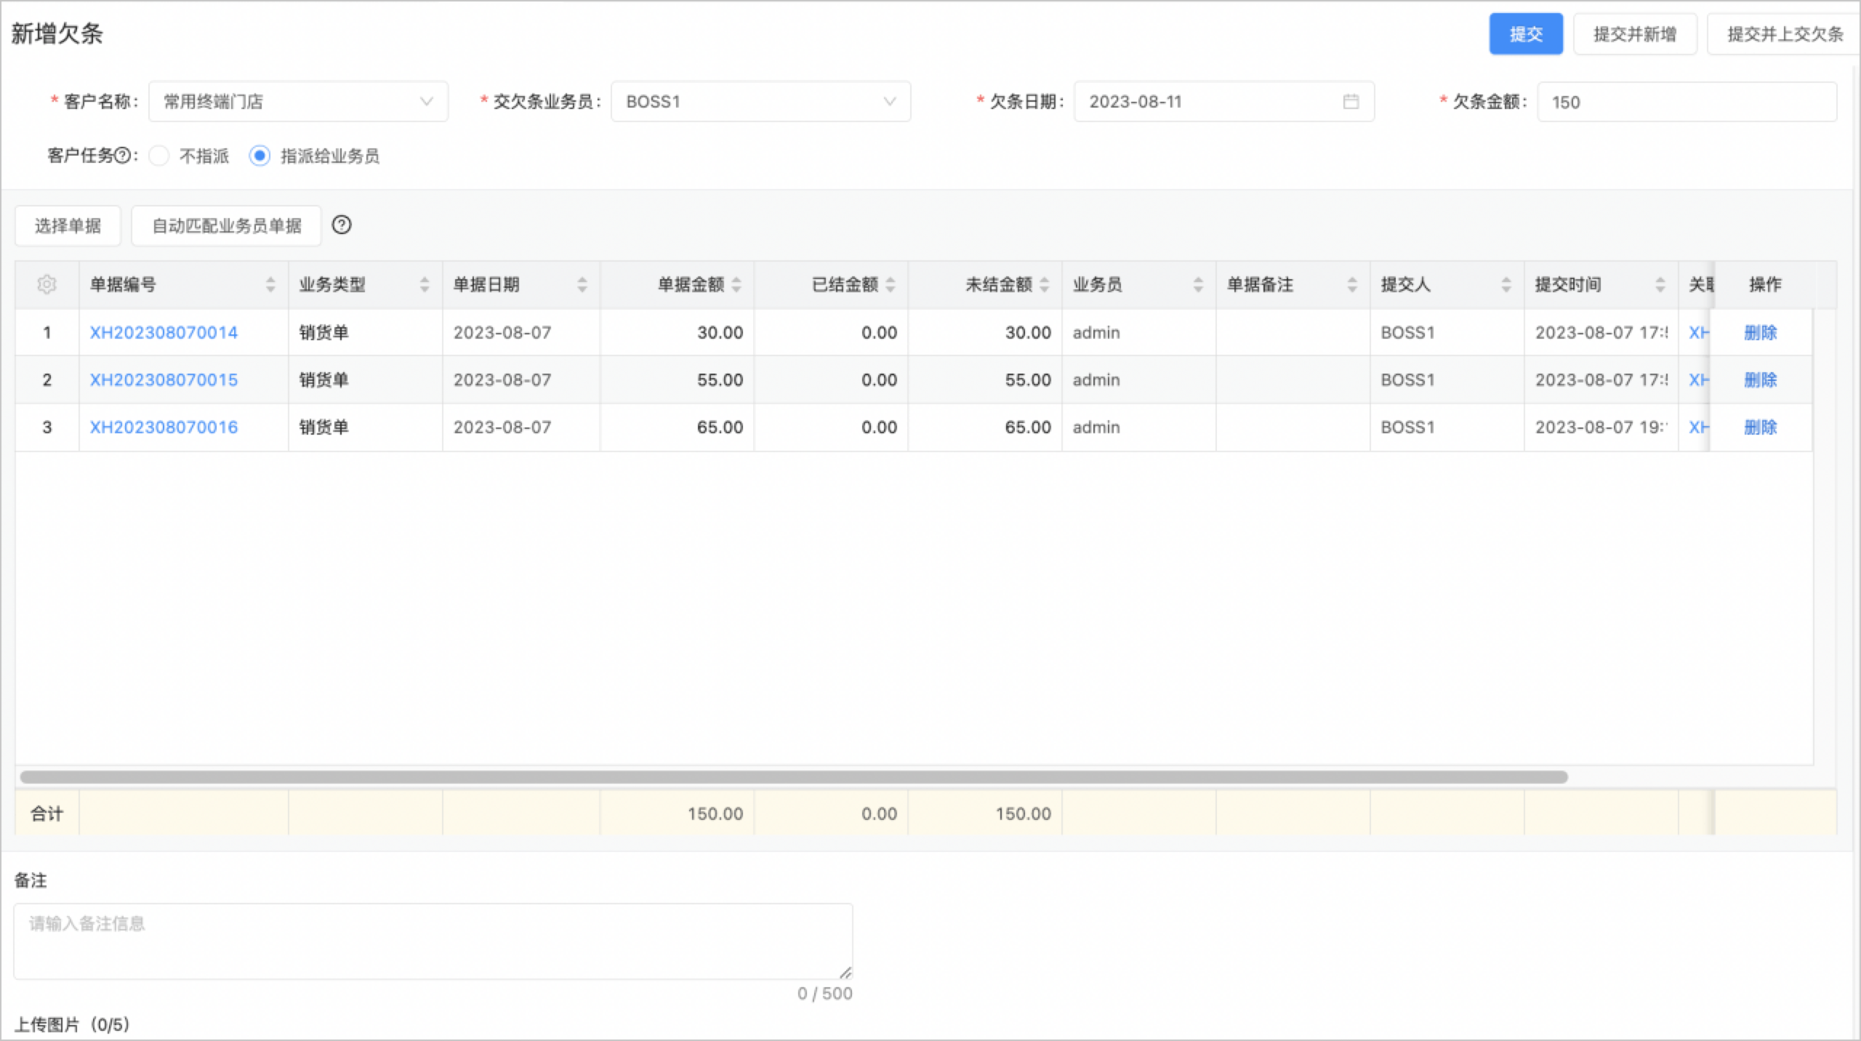Click the blue 提交 button
This screenshot has width=1861, height=1041.
(1526, 34)
